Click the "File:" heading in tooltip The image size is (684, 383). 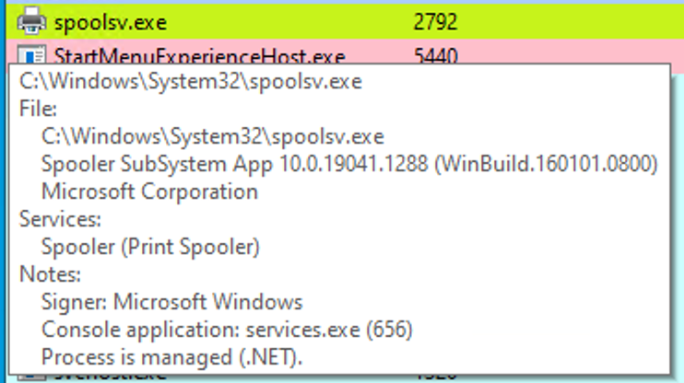[x=39, y=109]
